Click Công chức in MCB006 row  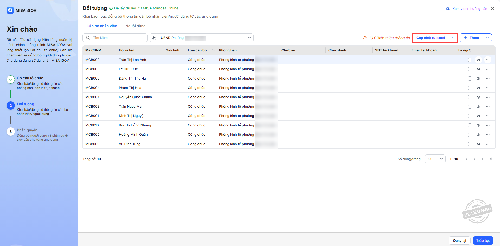(x=196, y=78)
